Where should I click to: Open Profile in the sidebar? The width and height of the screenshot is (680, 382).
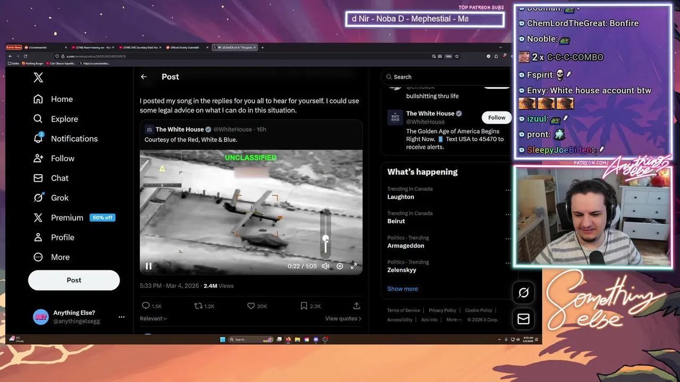pyautogui.click(x=54, y=237)
